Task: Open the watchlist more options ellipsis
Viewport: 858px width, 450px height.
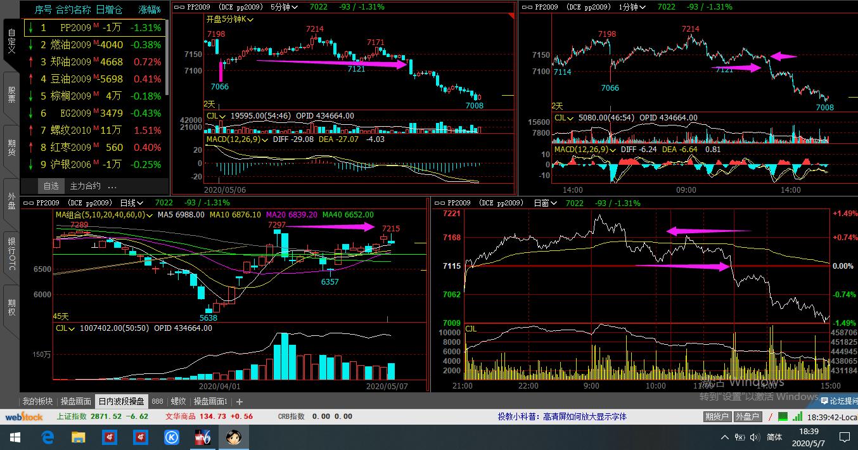Action: pyautogui.click(x=112, y=186)
